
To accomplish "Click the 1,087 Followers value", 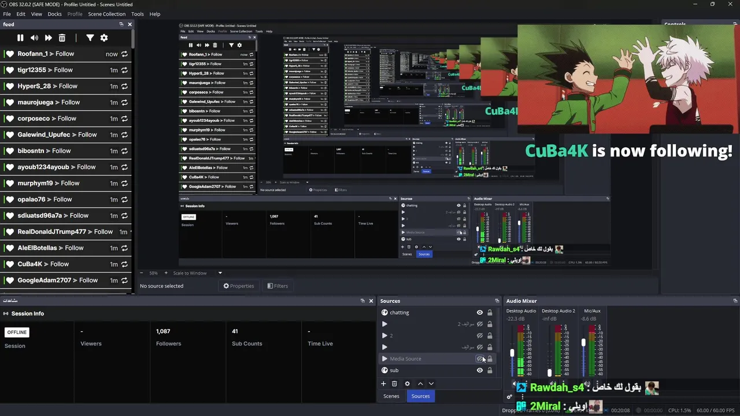I will (163, 332).
